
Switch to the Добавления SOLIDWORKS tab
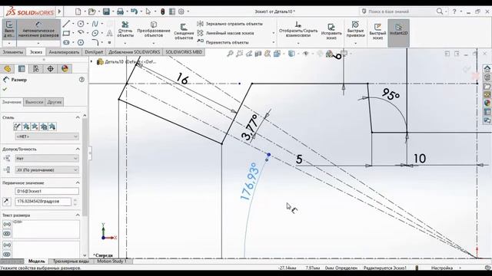tap(135, 52)
